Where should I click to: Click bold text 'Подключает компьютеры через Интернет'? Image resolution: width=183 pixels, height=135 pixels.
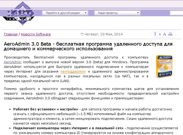50,128
